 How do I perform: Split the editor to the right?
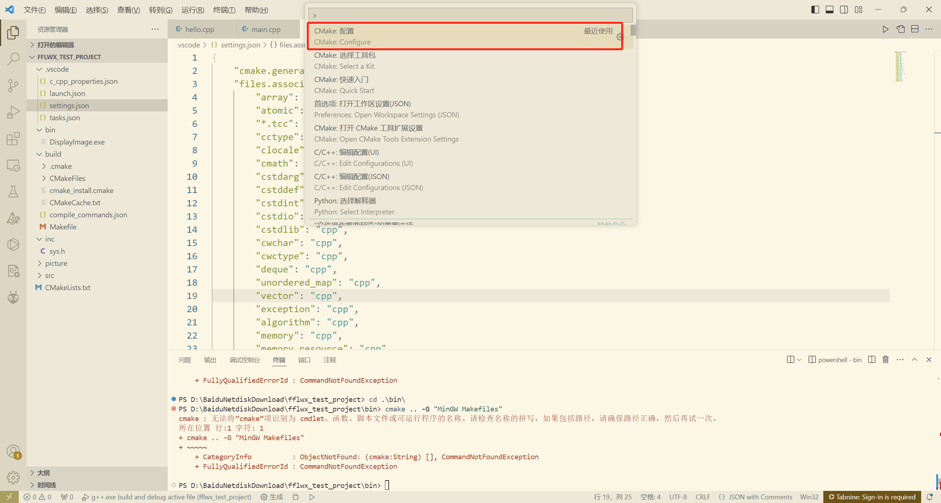(915, 29)
